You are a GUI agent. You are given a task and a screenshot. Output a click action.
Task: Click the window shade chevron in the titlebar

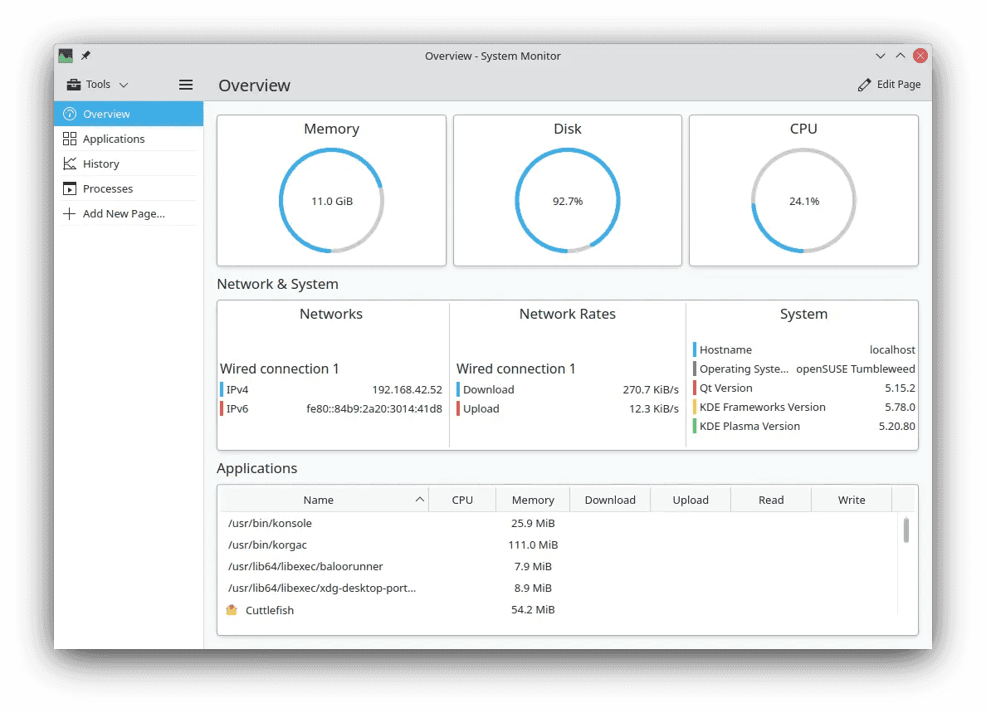click(880, 56)
